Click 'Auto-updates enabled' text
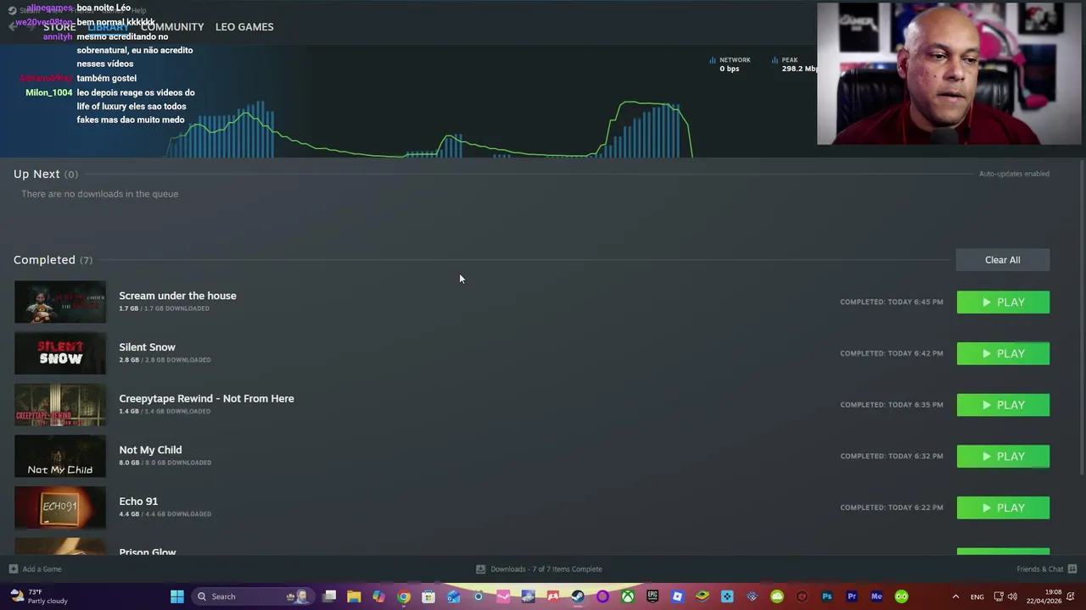 pyautogui.click(x=1014, y=174)
